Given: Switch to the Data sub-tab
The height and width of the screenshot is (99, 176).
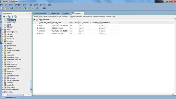Looking at the screenshot, I should coord(41,16).
